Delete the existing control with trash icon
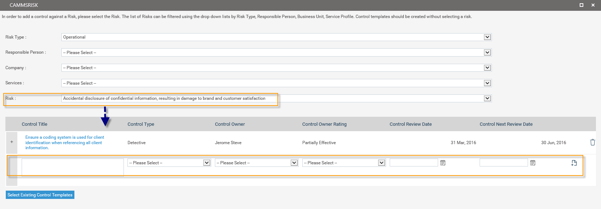The width and height of the screenshot is (601, 209). (592, 142)
